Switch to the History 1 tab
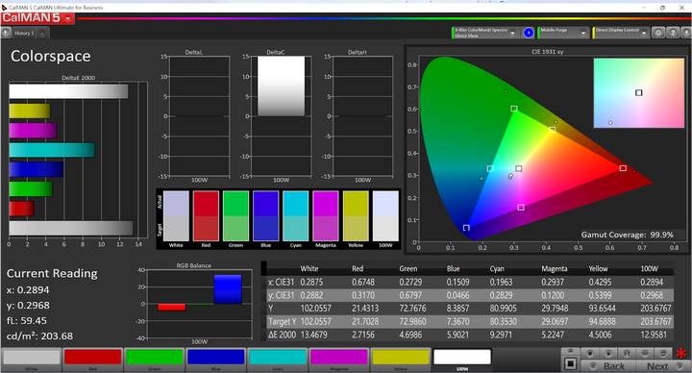This screenshot has width=692, height=373. [x=24, y=33]
